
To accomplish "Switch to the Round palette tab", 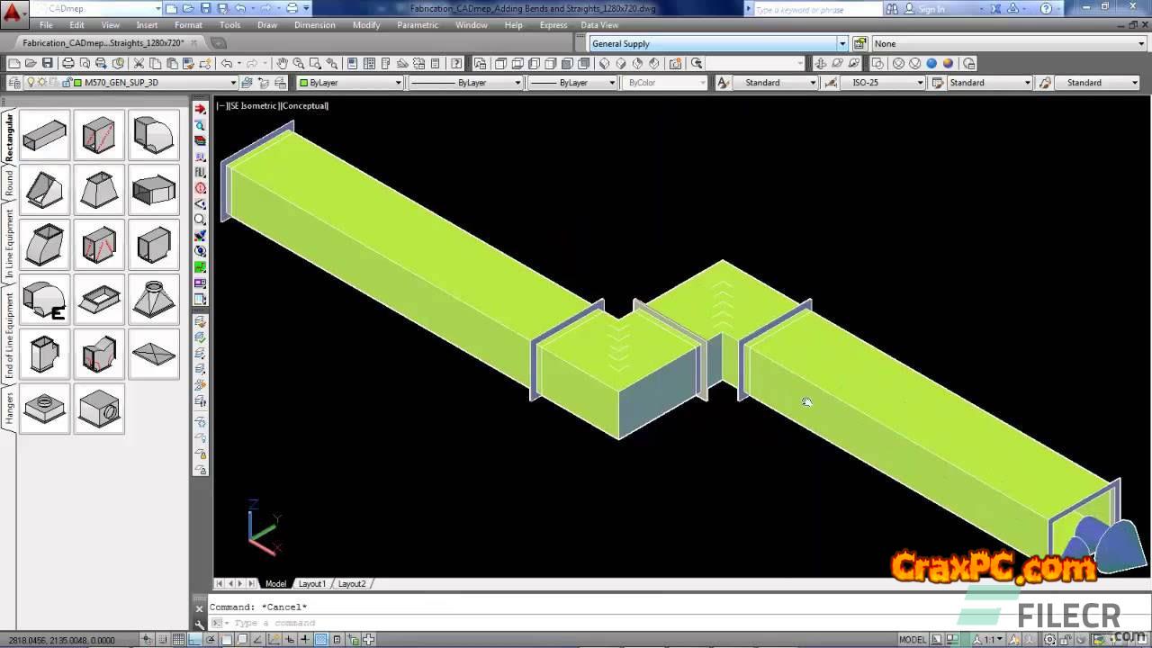I will tap(9, 184).
